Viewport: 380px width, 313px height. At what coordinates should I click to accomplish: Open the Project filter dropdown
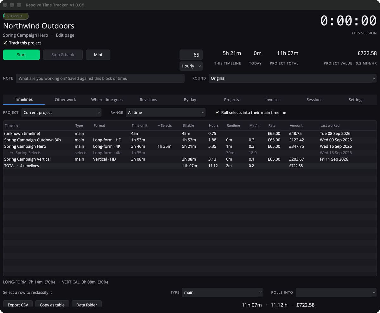pyautogui.click(x=61, y=113)
